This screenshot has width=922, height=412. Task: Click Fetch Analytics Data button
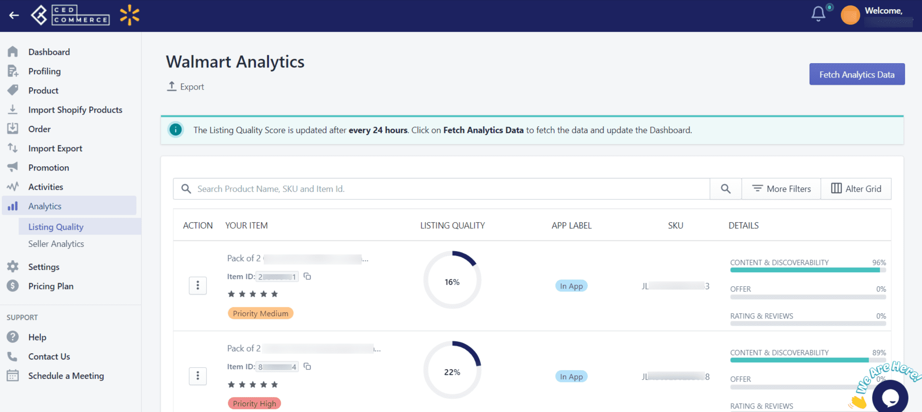(857, 74)
